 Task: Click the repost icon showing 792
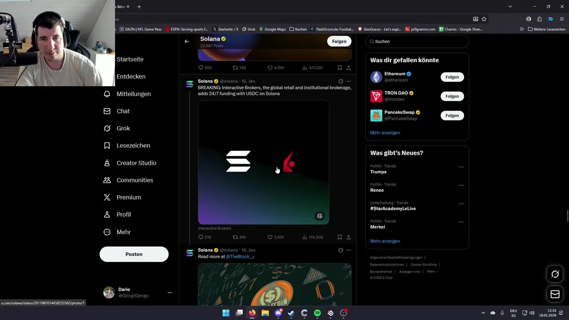tap(235, 68)
